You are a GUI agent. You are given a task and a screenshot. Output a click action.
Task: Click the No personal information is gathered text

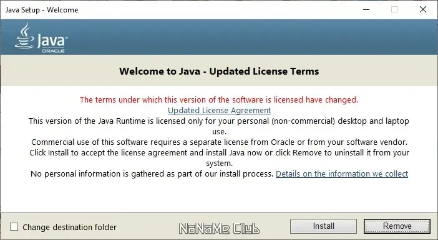click(152, 173)
